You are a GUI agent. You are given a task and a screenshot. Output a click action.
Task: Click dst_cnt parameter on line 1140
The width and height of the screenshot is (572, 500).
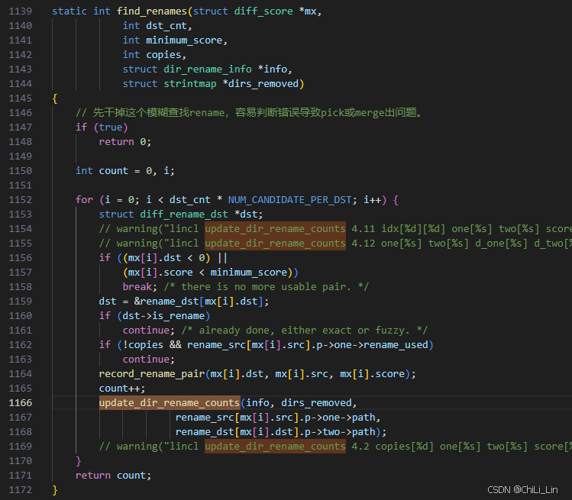(x=166, y=26)
